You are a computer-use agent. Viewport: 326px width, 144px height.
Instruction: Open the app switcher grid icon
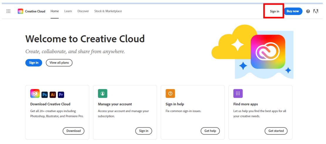(x=9, y=11)
